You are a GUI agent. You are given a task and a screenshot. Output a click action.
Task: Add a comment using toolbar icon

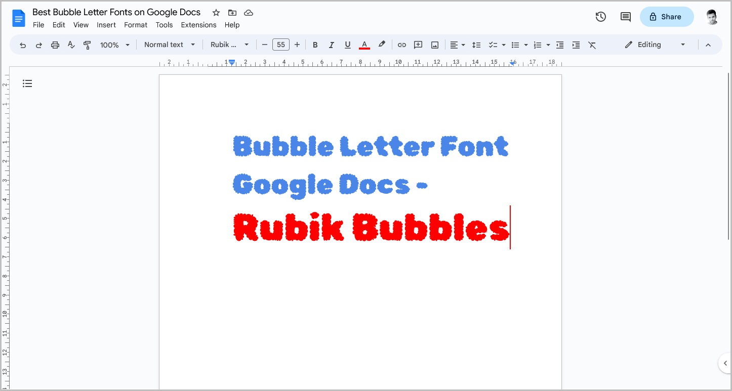click(x=418, y=45)
